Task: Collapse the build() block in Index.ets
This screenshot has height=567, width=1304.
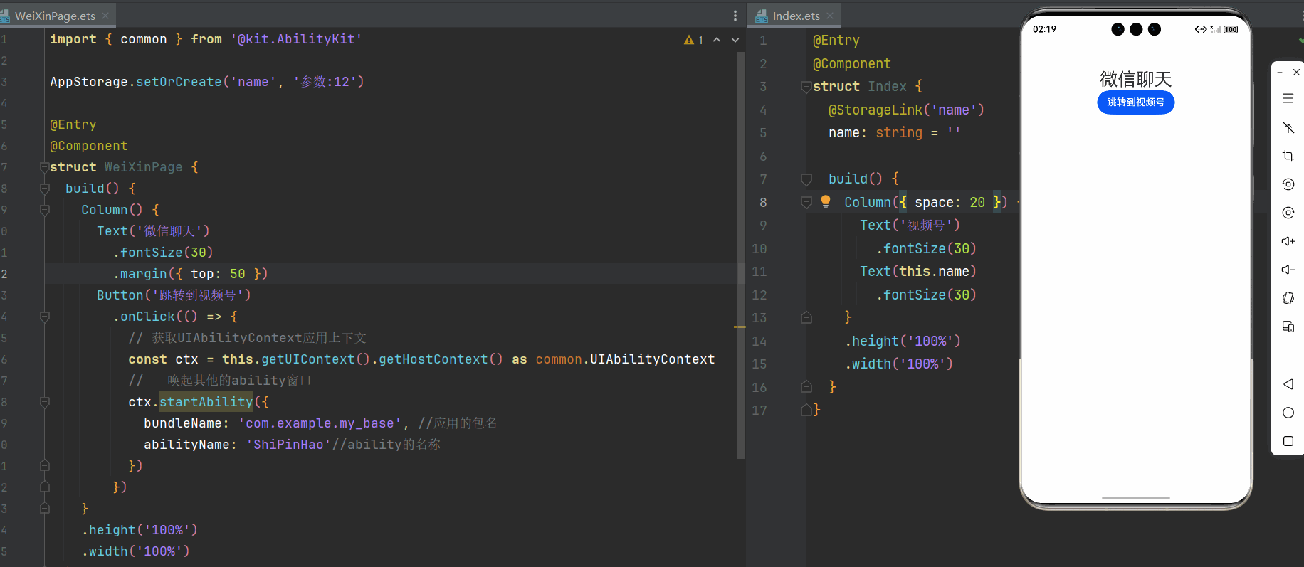Action: click(x=806, y=179)
